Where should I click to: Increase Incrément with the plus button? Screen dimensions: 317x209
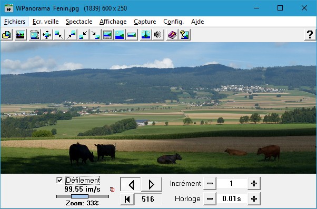pyautogui.click(x=254, y=184)
